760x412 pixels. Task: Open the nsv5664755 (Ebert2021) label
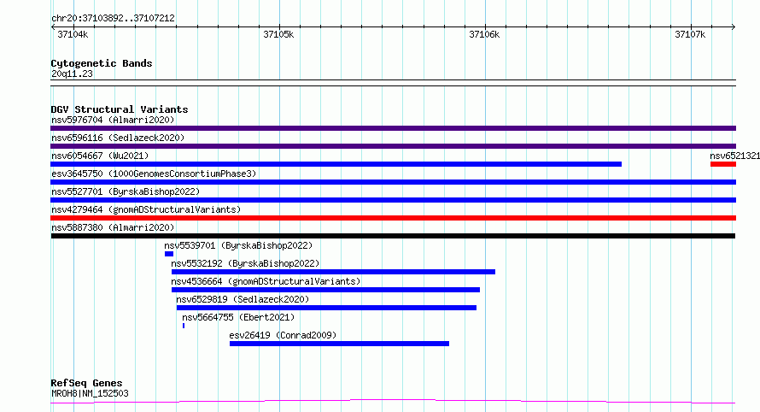(x=238, y=317)
